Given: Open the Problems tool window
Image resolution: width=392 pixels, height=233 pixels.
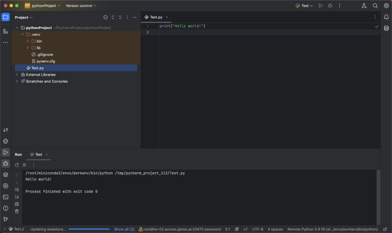Looking at the screenshot, I should click(6, 208).
